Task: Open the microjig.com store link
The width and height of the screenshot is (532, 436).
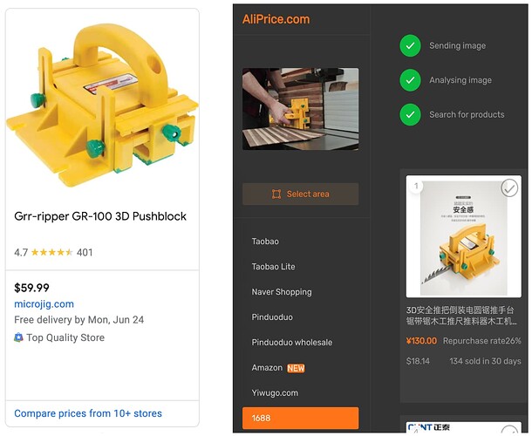Action: 44,304
